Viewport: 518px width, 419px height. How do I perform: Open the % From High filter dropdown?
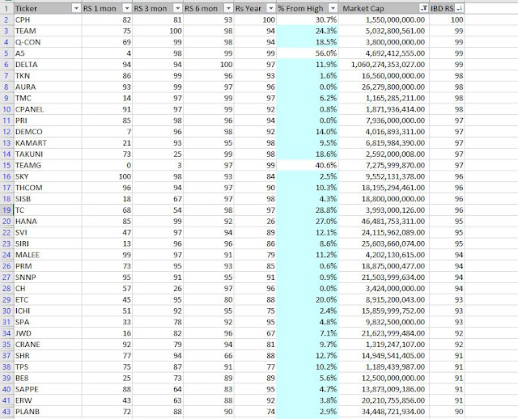(333, 9)
